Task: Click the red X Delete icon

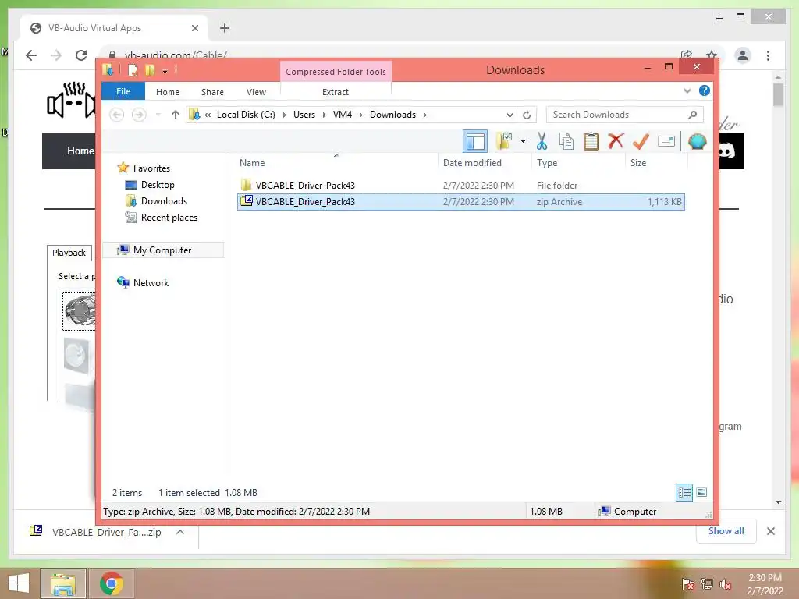Action: click(616, 140)
